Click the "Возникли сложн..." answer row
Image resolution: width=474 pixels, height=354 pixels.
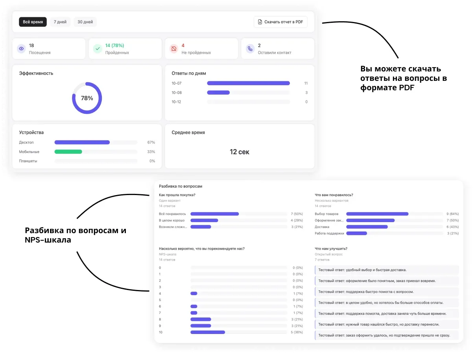pyautogui.click(x=231, y=227)
